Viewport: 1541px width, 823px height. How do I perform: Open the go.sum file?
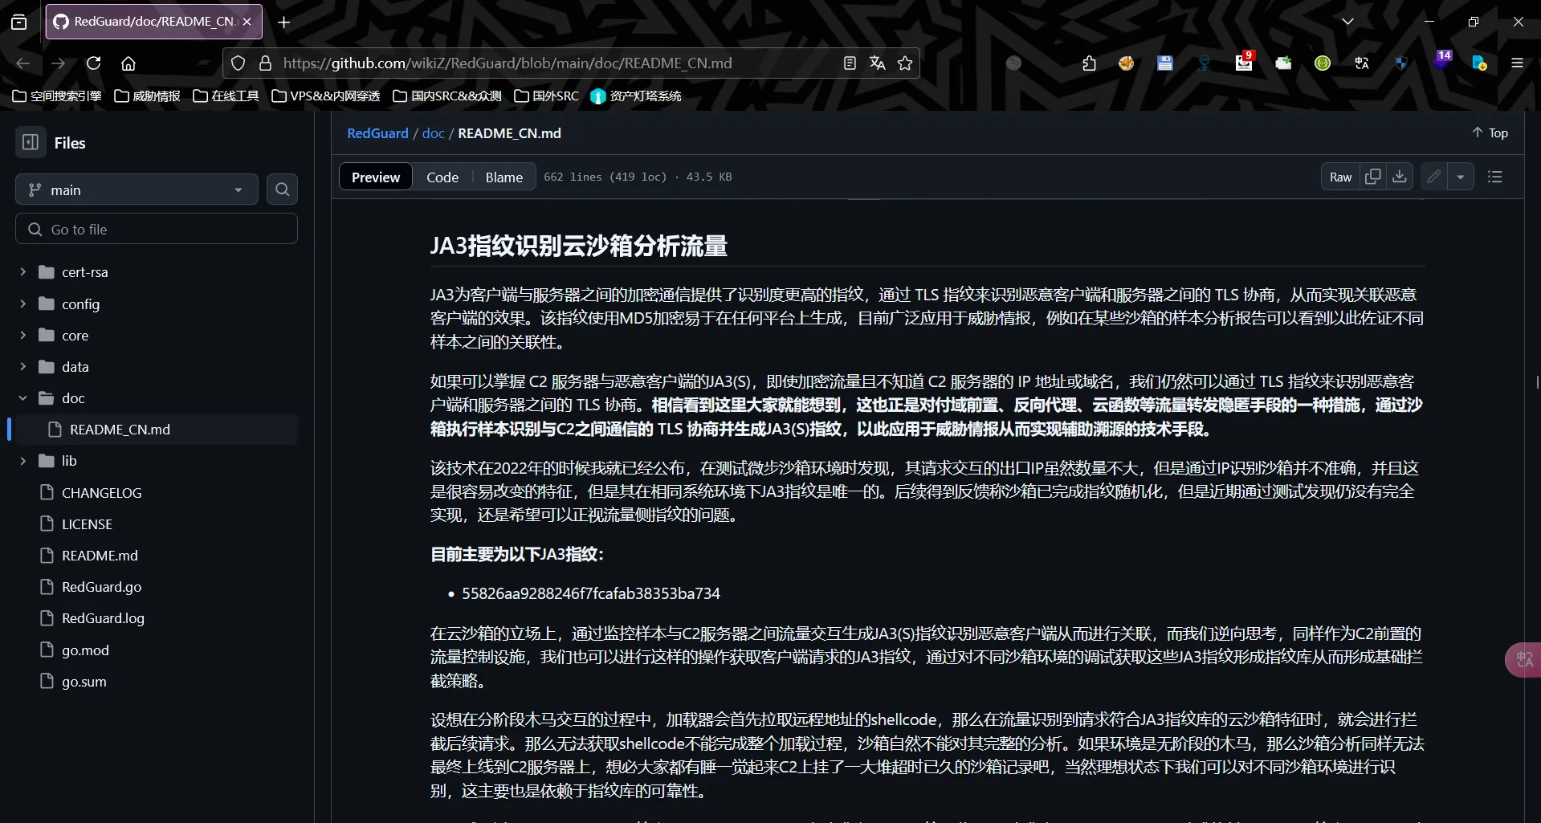pyautogui.click(x=84, y=682)
